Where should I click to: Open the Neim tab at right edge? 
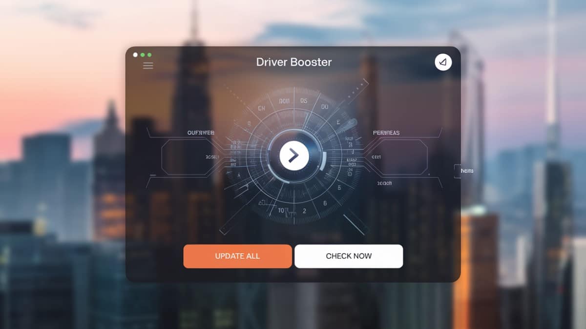coord(466,171)
